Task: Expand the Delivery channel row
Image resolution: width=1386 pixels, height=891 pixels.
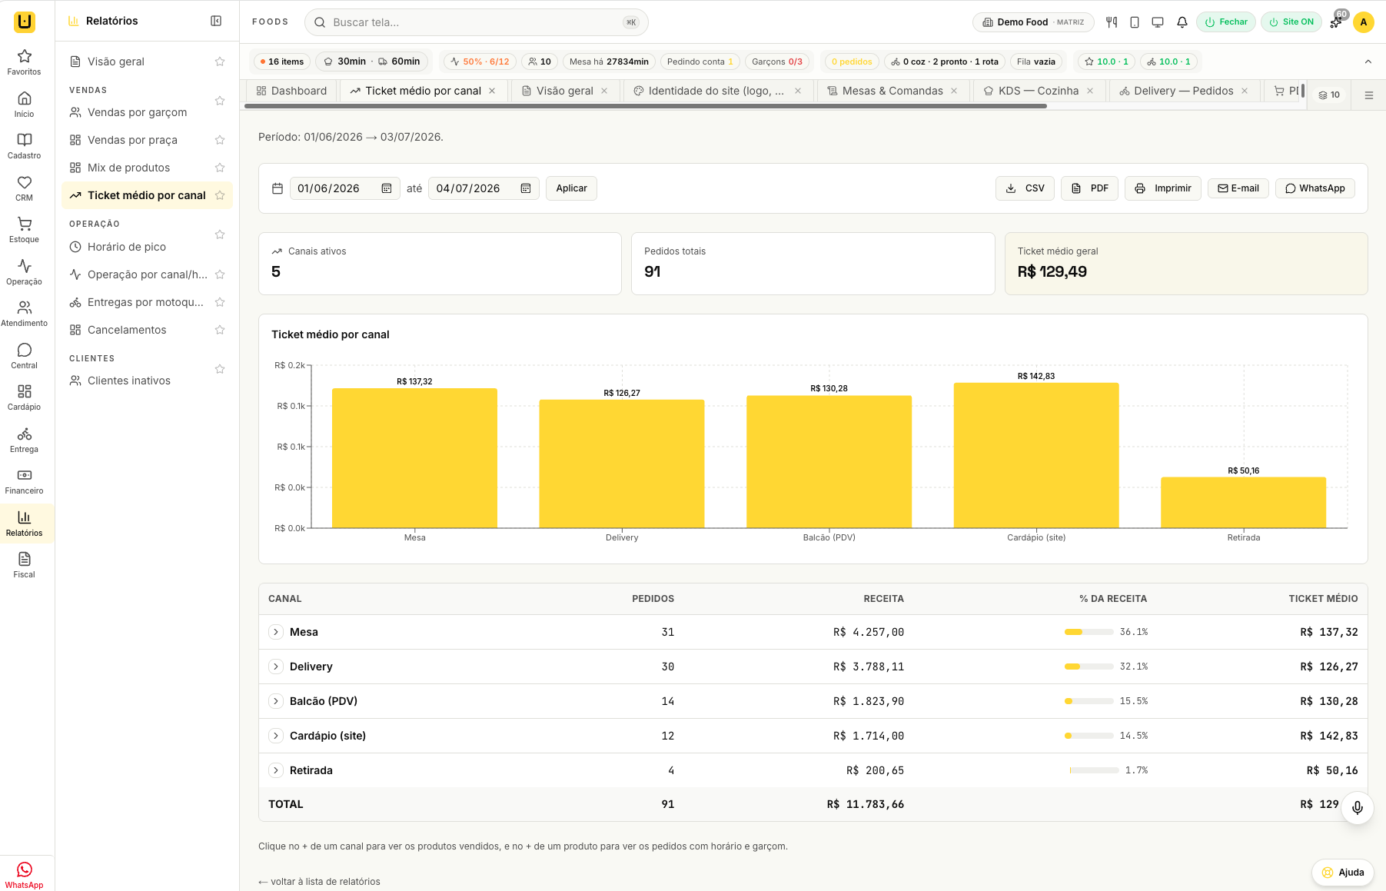Action: tap(276, 667)
